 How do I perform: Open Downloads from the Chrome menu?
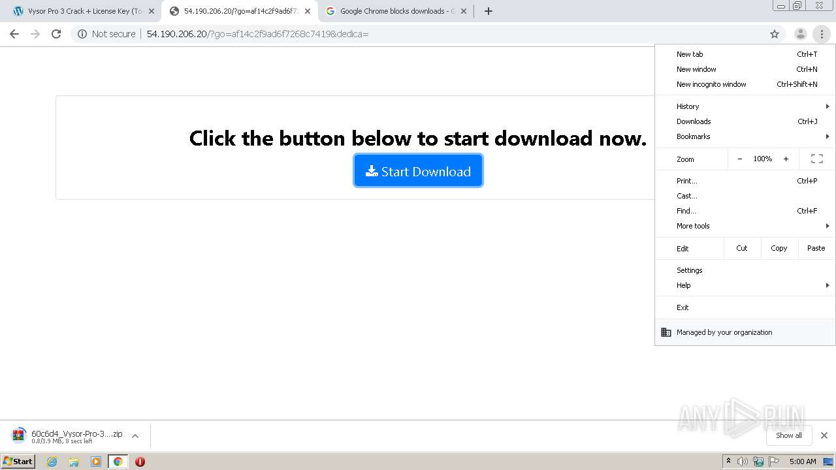coord(745,121)
